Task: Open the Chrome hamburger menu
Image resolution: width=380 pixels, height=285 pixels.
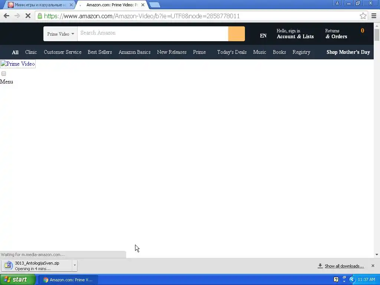Action: point(374,16)
